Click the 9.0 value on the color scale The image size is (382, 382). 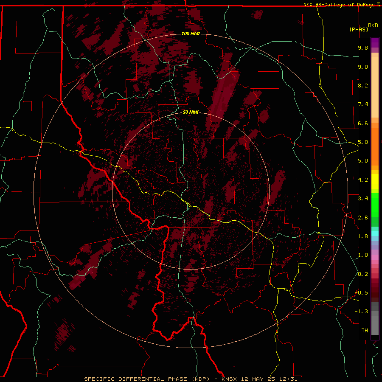[363, 67]
